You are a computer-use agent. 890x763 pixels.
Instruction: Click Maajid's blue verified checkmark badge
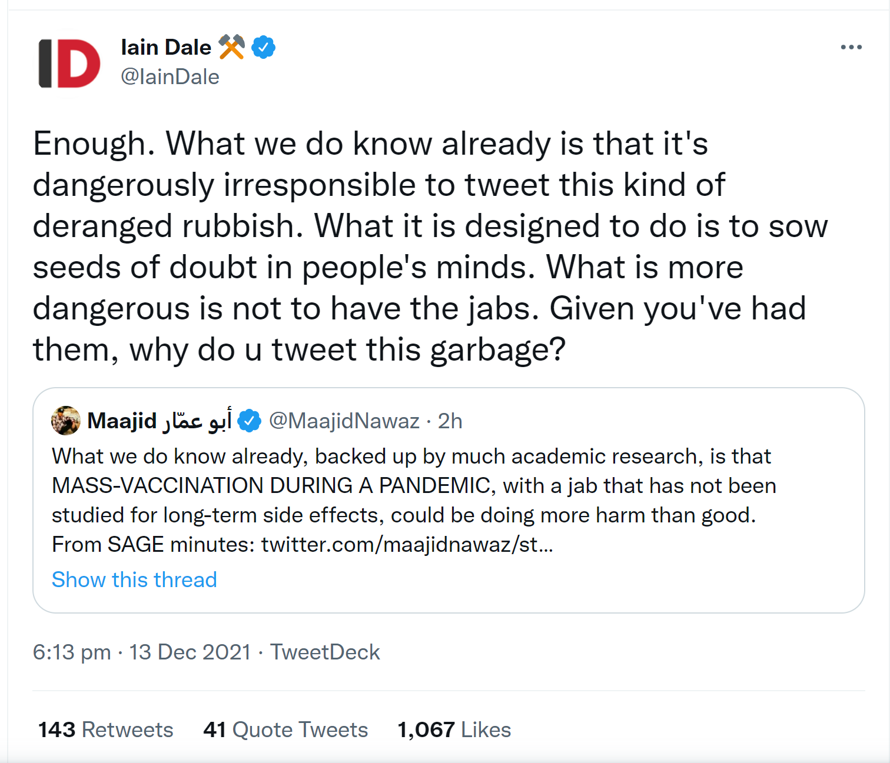click(250, 421)
